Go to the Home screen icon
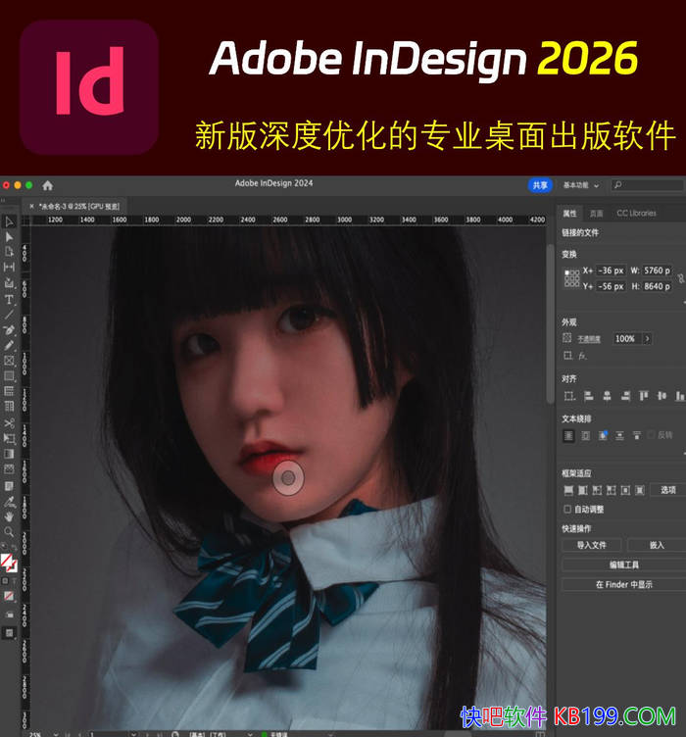Screen dimensions: 686x737 pos(47,185)
